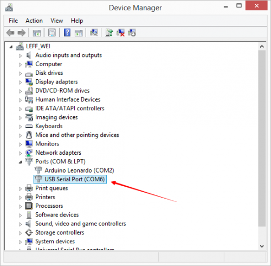Open the Action menu

tap(34, 21)
